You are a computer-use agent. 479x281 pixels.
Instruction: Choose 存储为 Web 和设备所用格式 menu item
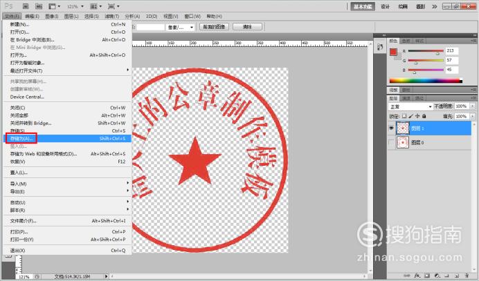69,154
